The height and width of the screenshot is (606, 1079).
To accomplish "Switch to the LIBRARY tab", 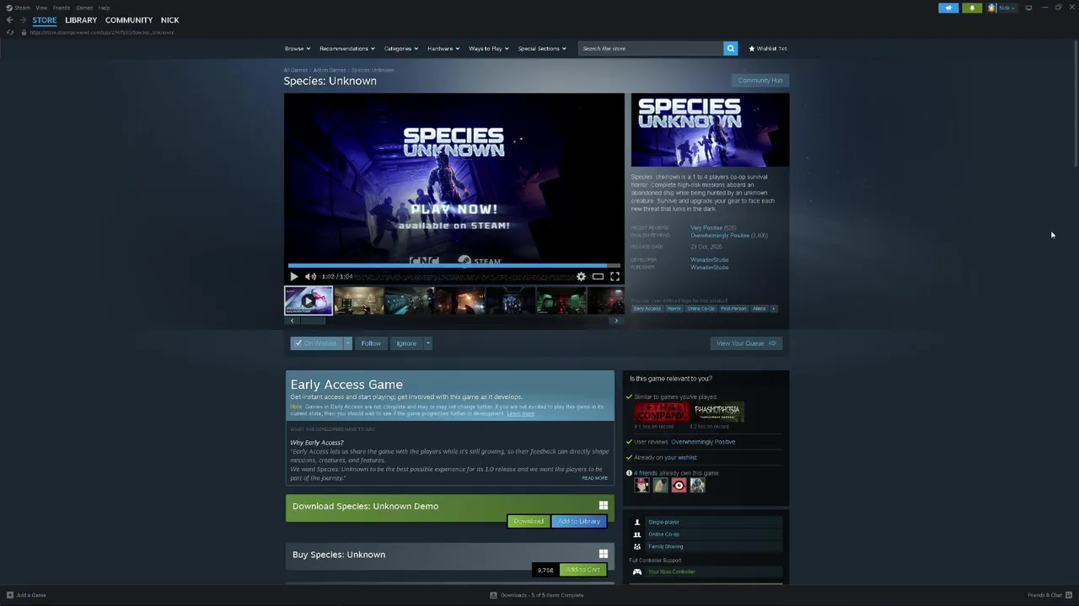I will pyautogui.click(x=81, y=20).
